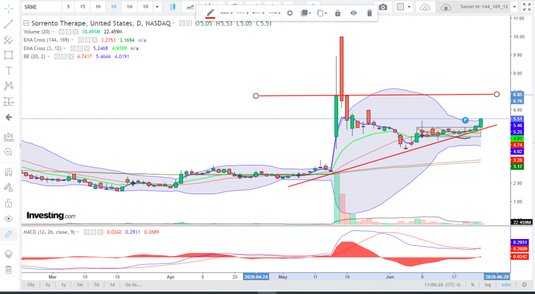Collapse the Sorrento Therape legend

(x=26, y=23)
